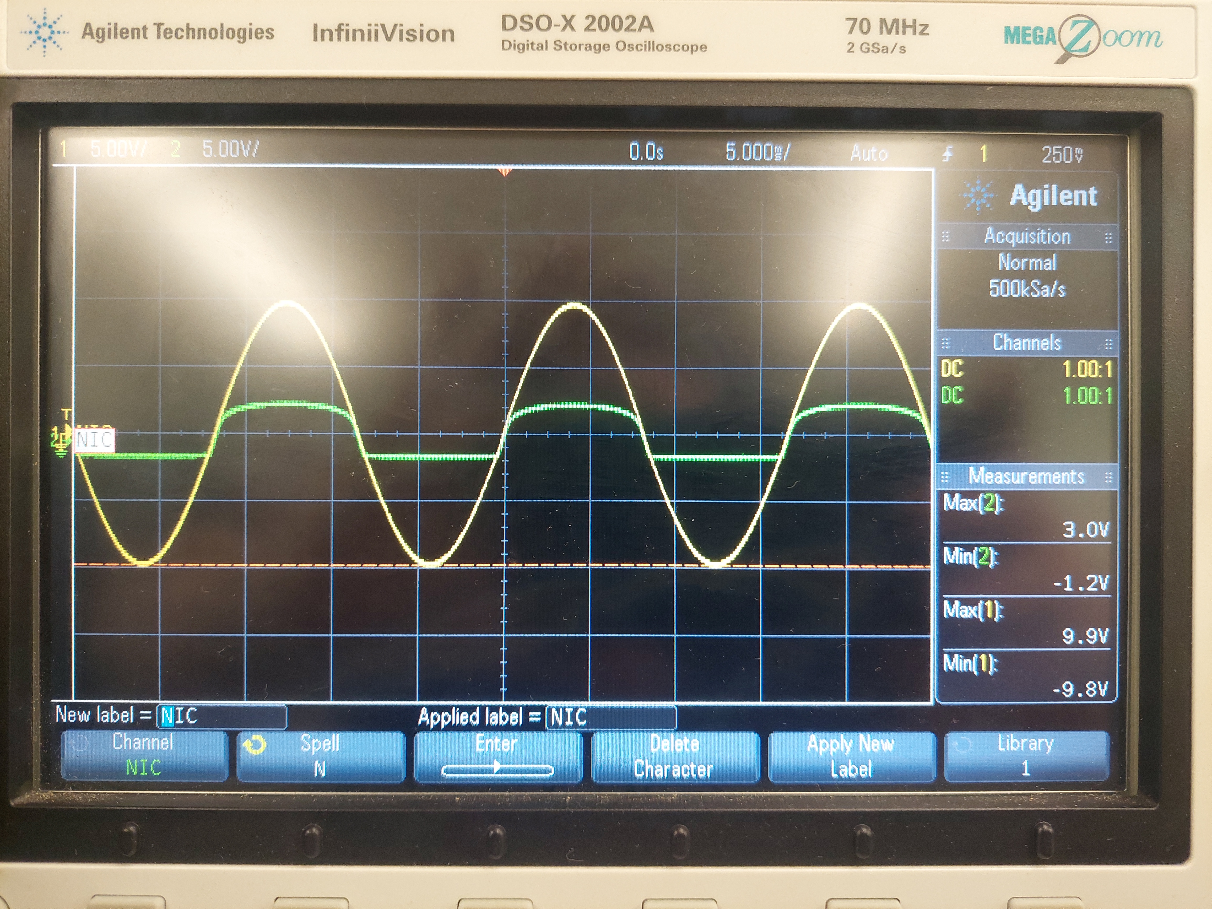Viewport: 1212px width, 909px height.
Task: Click the 5.000 timebase per division readout
Action: pyautogui.click(x=758, y=152)
